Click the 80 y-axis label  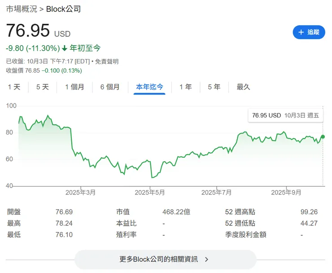(9, 133)
